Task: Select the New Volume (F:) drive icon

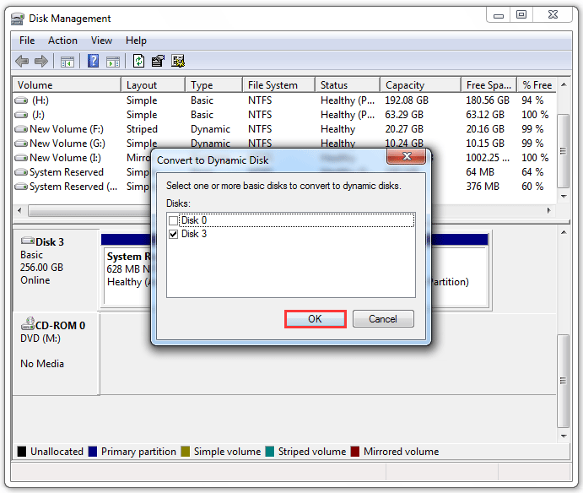Action: point(21,129)
